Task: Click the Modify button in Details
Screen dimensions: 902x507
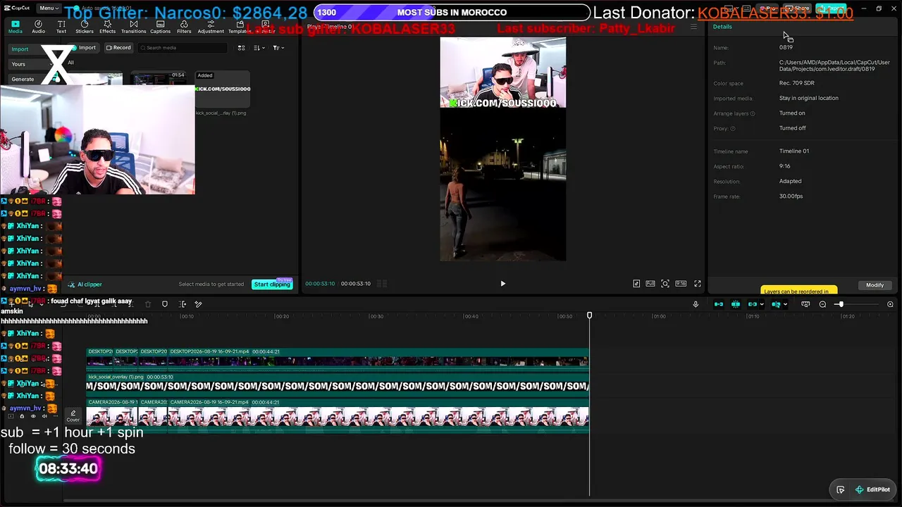Action: point(875,285)
